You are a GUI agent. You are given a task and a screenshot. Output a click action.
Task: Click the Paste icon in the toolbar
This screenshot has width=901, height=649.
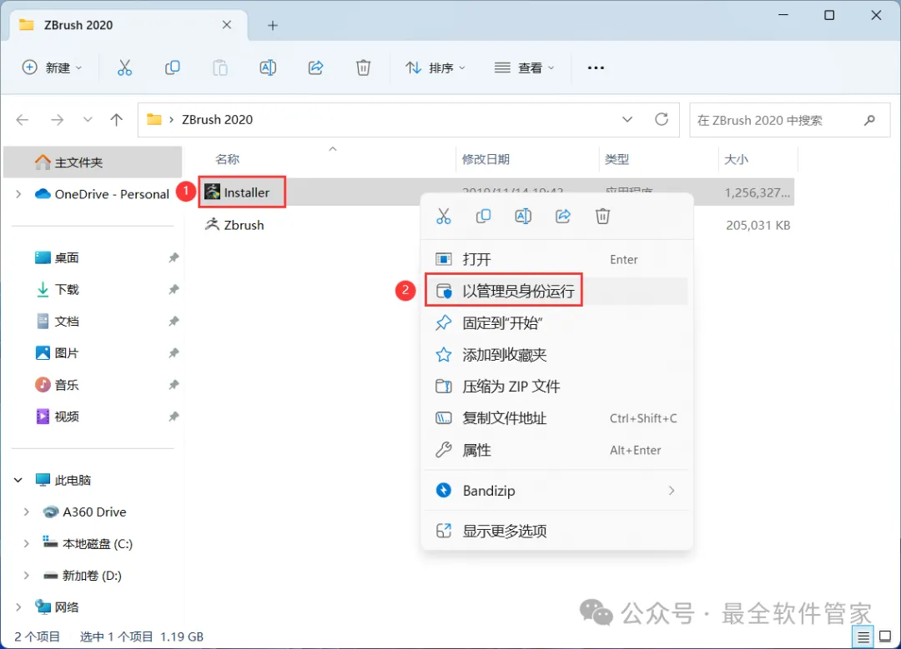coord(220,67)
